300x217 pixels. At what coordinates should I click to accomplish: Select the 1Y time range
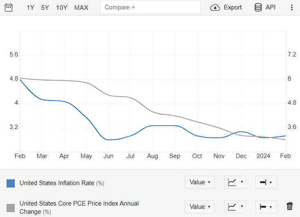point(30,8)
